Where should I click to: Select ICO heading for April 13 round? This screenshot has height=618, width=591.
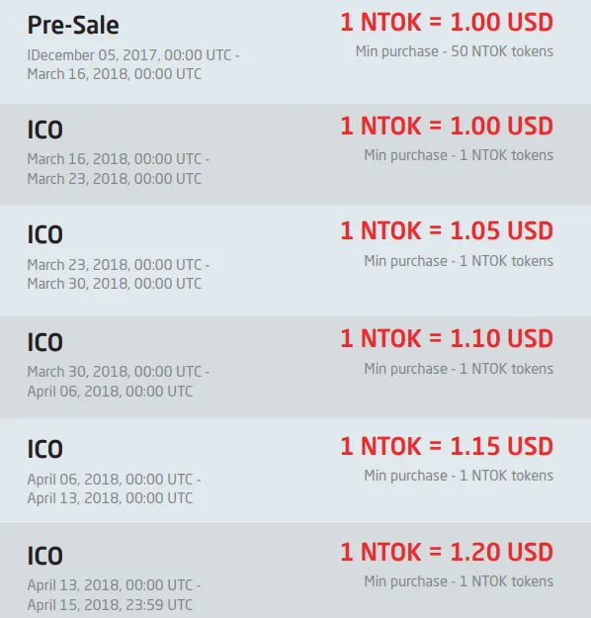click(44, 556)
